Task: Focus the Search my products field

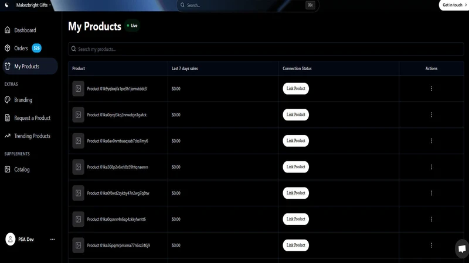Action: point(266,49)
